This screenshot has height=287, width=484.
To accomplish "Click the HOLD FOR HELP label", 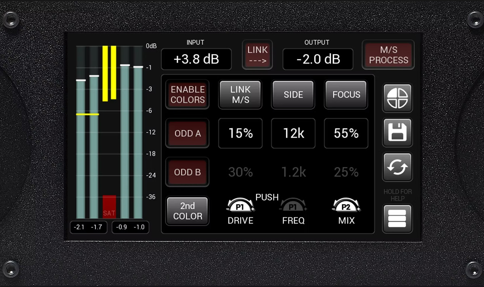I will pos(398,195).
